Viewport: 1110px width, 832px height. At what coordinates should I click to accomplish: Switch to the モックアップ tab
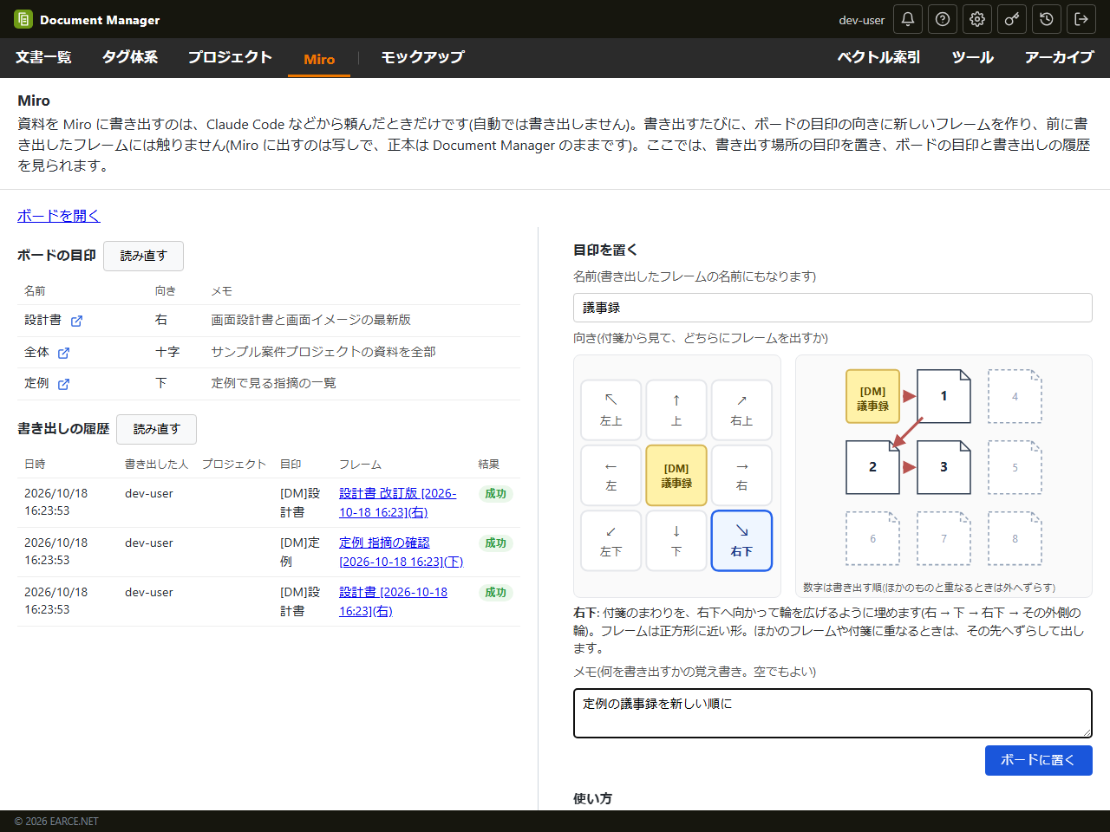pos(422,57)
